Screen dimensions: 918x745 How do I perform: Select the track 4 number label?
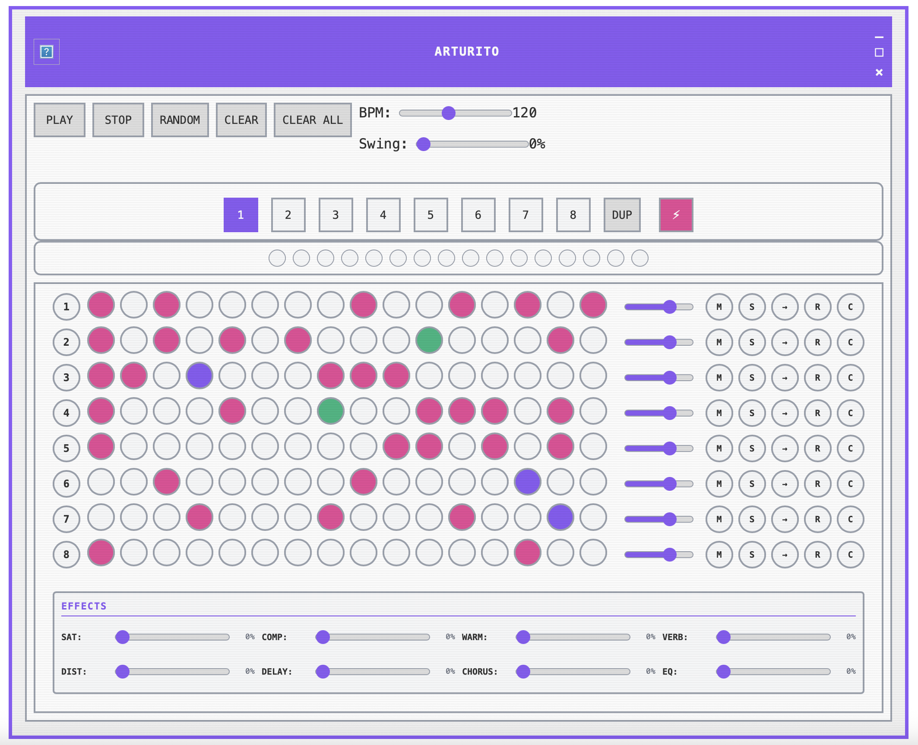click(x=66, y=413)
